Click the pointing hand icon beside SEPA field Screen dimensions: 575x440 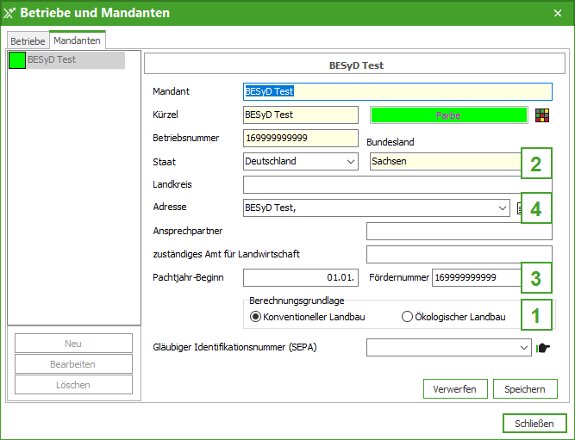coord(542,348)
